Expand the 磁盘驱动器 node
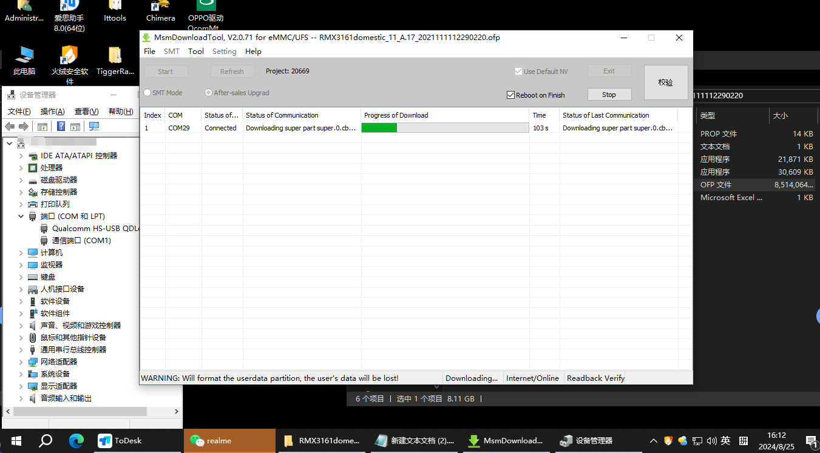The width and height of the screenshot is (820, 453). click(21, 180)
